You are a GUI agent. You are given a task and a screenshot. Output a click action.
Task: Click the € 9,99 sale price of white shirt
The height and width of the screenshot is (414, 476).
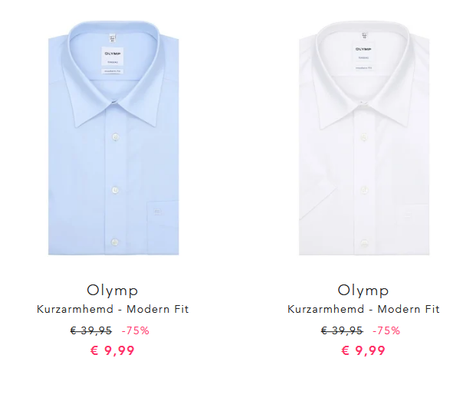363,350
